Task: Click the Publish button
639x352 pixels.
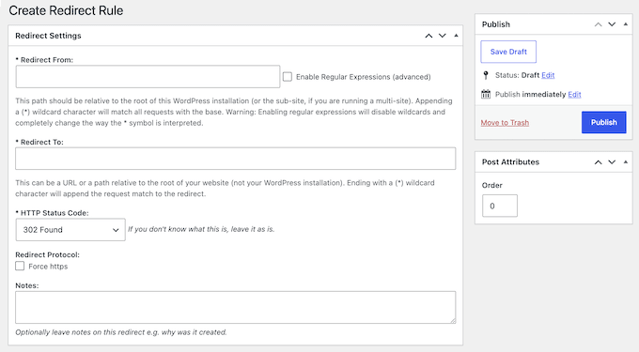Action: pyautogui.click(x=604, y=122)
